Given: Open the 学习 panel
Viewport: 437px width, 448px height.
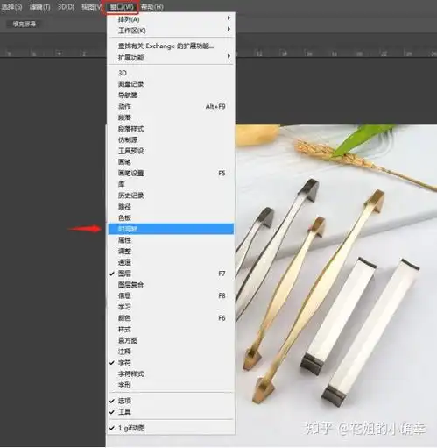Looking at the screenshot, I should point(171,307).
